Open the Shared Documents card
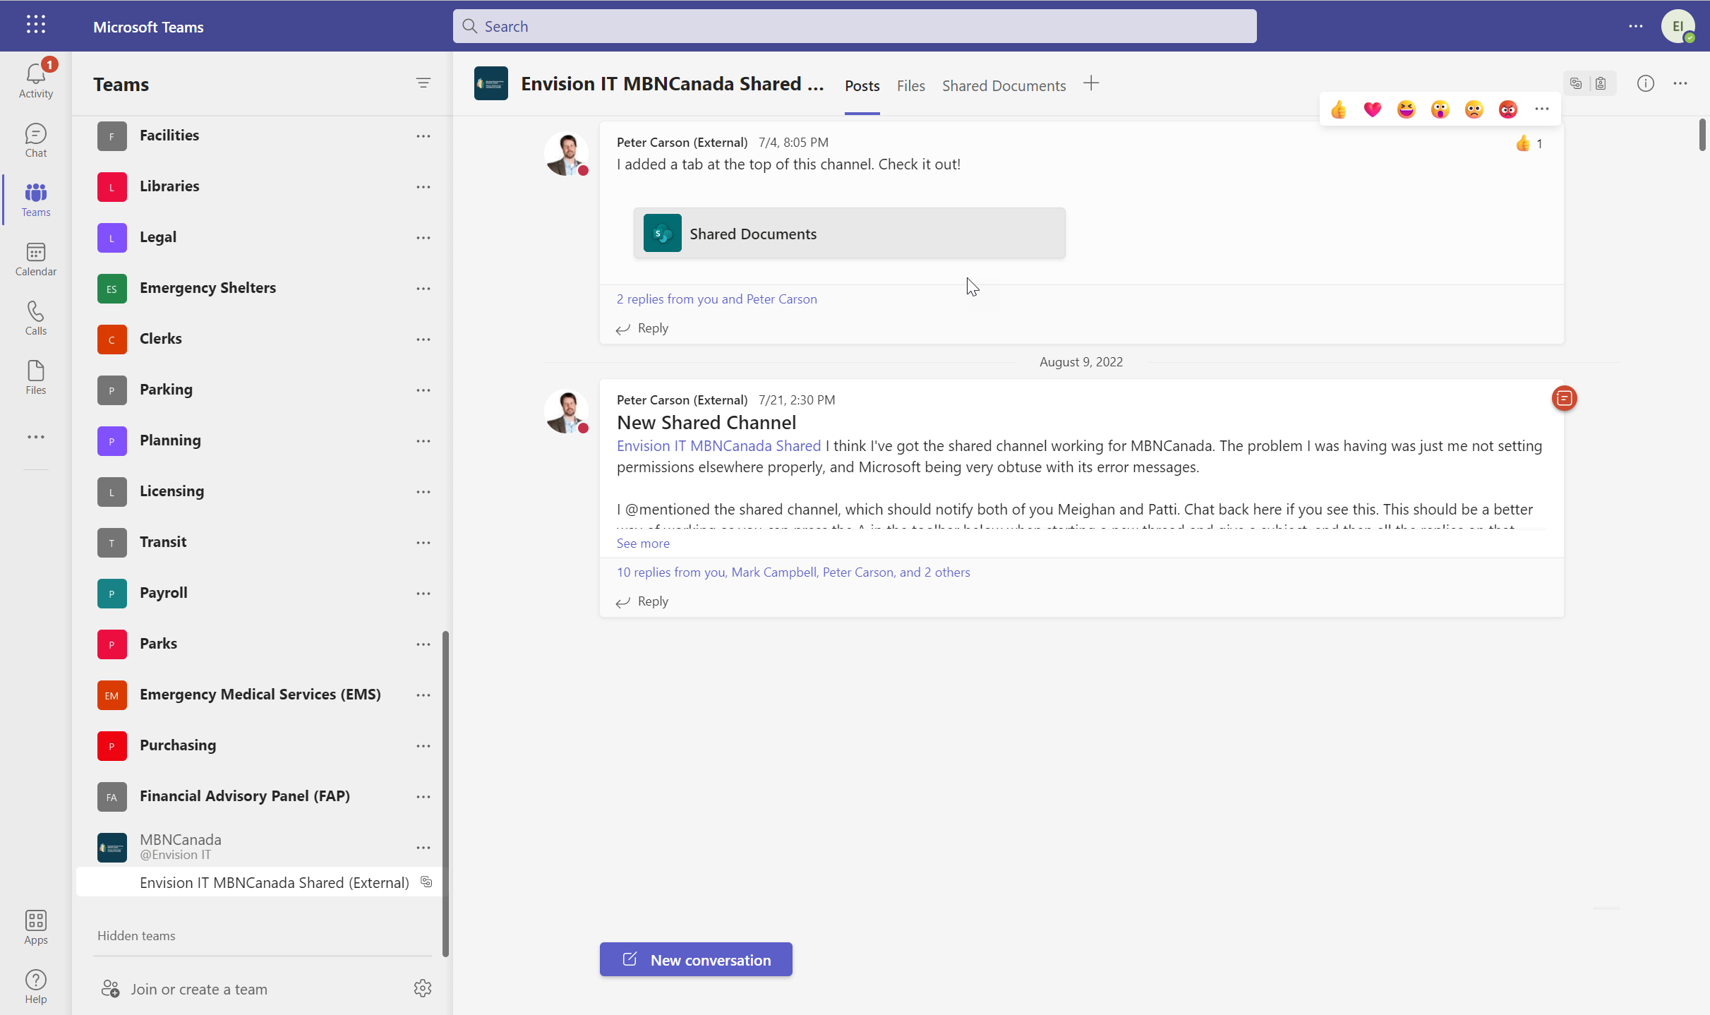This screenshot has width=1710, height=1015. click(849, 233)
